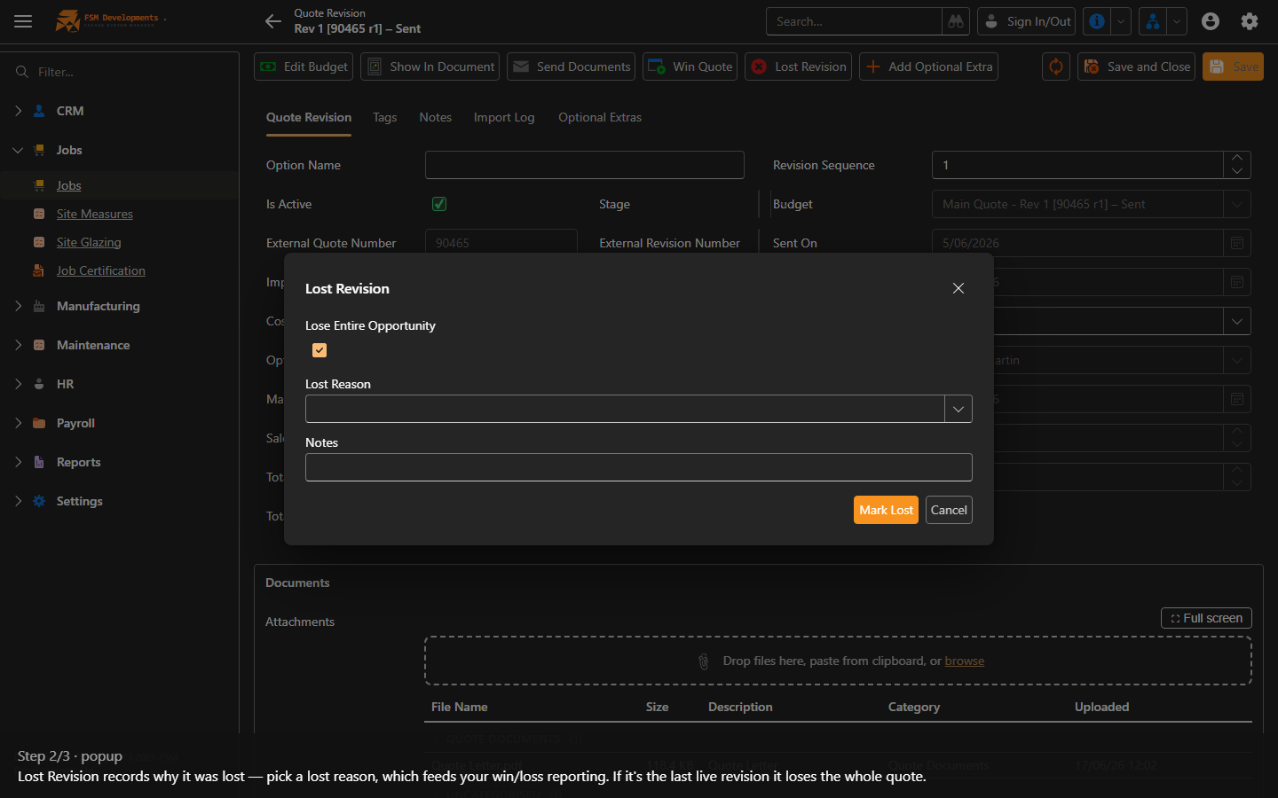
Task: Click the blue info icon
Action: coord(1097,21)
